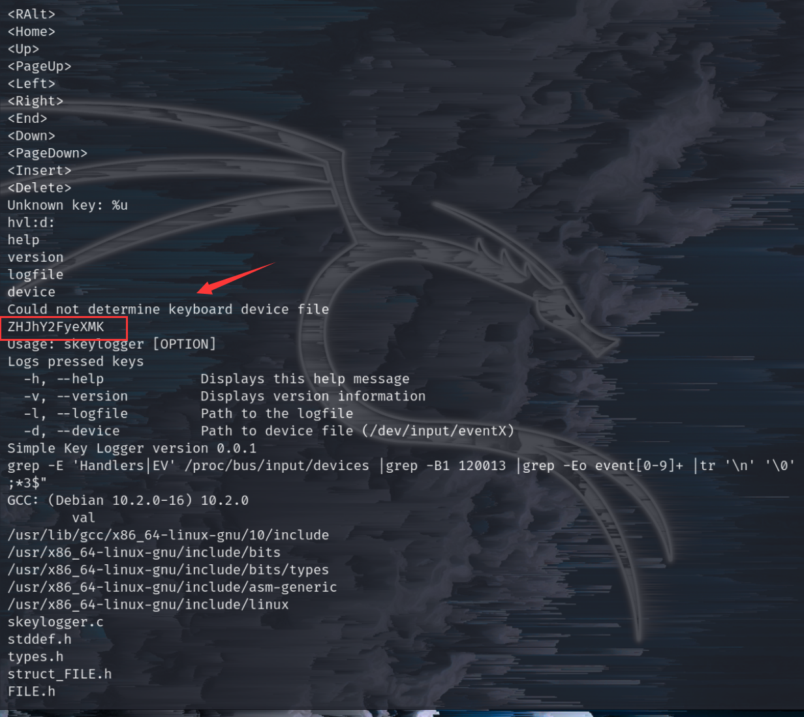The width and height of the screenshot is (804, 717).
Task: Click 'GCC: (Debian 10.2.0-16) 10.2.0'
Action: click(x=128, y=500)
